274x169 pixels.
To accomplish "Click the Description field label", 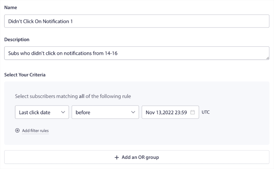I will [17, 40].
